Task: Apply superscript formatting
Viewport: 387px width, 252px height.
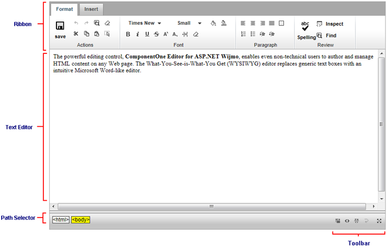Action: 166,34
